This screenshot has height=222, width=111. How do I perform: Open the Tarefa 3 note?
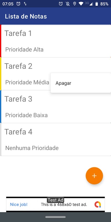click(56, 107)
